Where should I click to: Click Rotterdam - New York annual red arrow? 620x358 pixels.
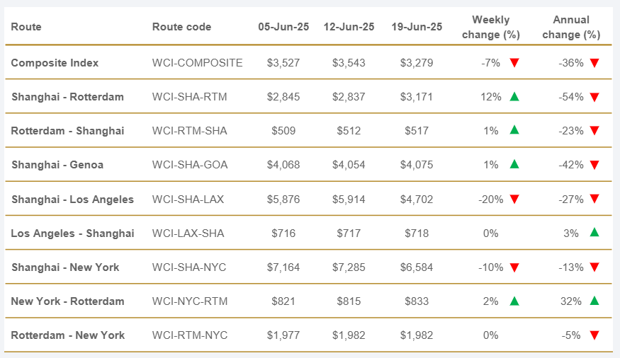(x=594, y=335)
